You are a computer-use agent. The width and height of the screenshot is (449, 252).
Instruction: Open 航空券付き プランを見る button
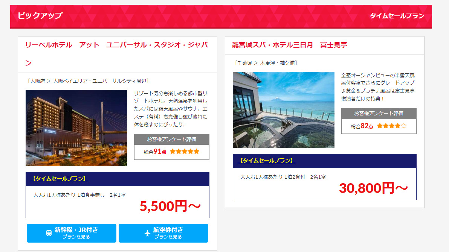pos(163,233)
